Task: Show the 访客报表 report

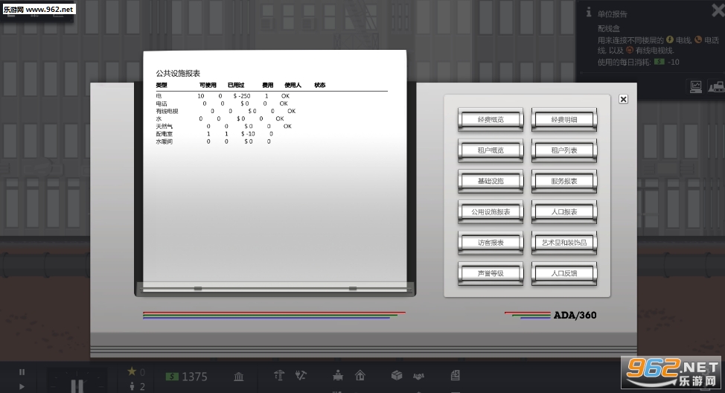Action: [x=491, y=243]
